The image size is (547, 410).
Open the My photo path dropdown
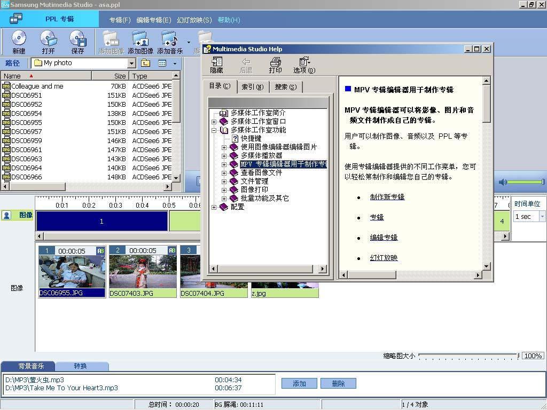[131, 63]
